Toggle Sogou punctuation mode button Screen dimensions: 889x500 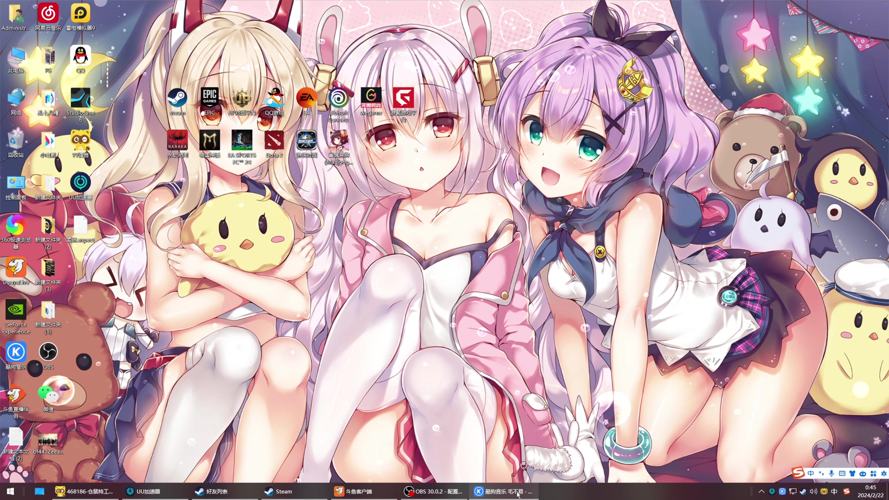[821, 473]
